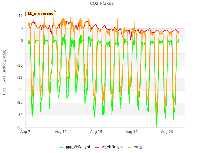Image resolution: width=204 pixels, height=153 pixels.
Task: Click the vertical axis title CO2 Fluxes (urology/m2/s)
Action: point(4,72)
